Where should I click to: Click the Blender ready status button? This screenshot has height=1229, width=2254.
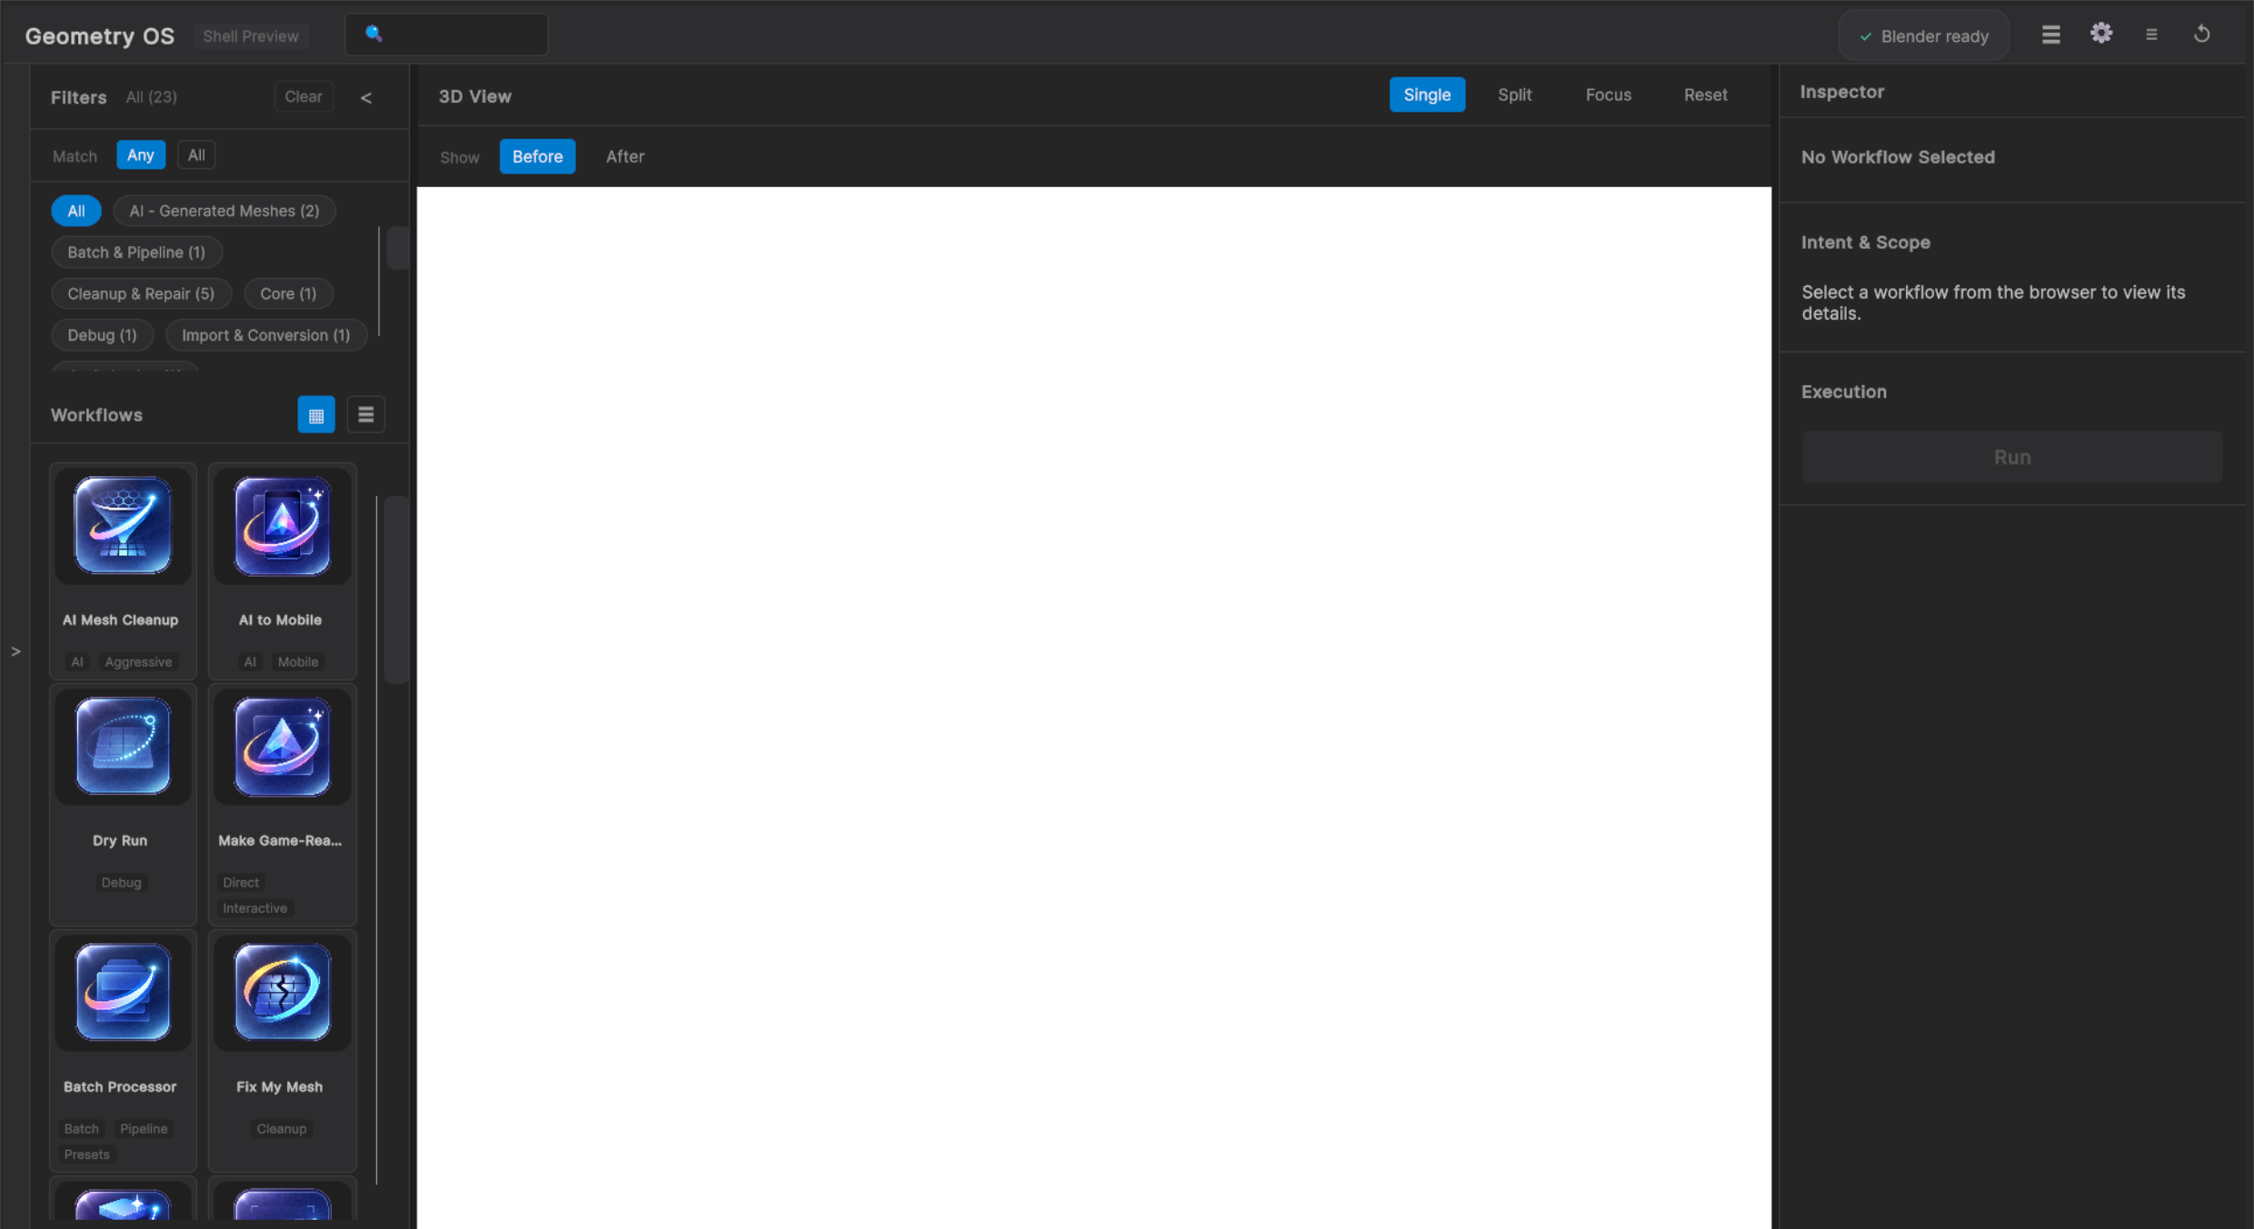click(x=1923, y=35)
